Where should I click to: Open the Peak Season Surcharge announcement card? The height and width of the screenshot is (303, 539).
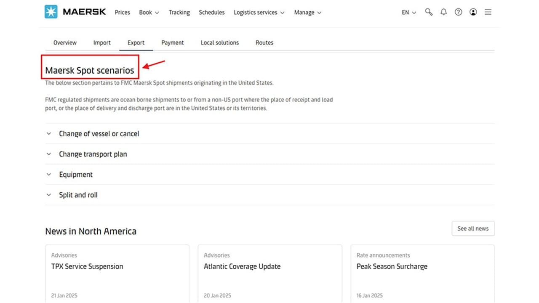pyautogui.click(x=392, y=266)
